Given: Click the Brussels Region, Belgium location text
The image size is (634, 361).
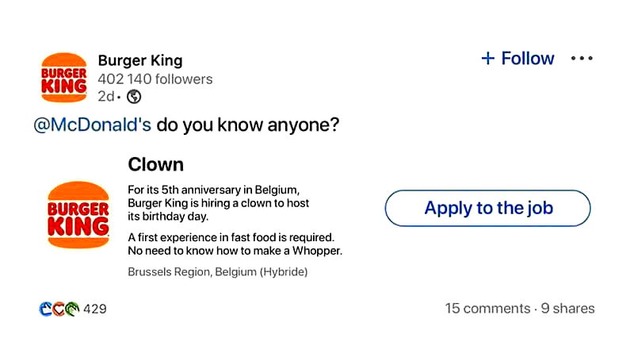Looking at the screenshot, I should click(x=217, y=272).
